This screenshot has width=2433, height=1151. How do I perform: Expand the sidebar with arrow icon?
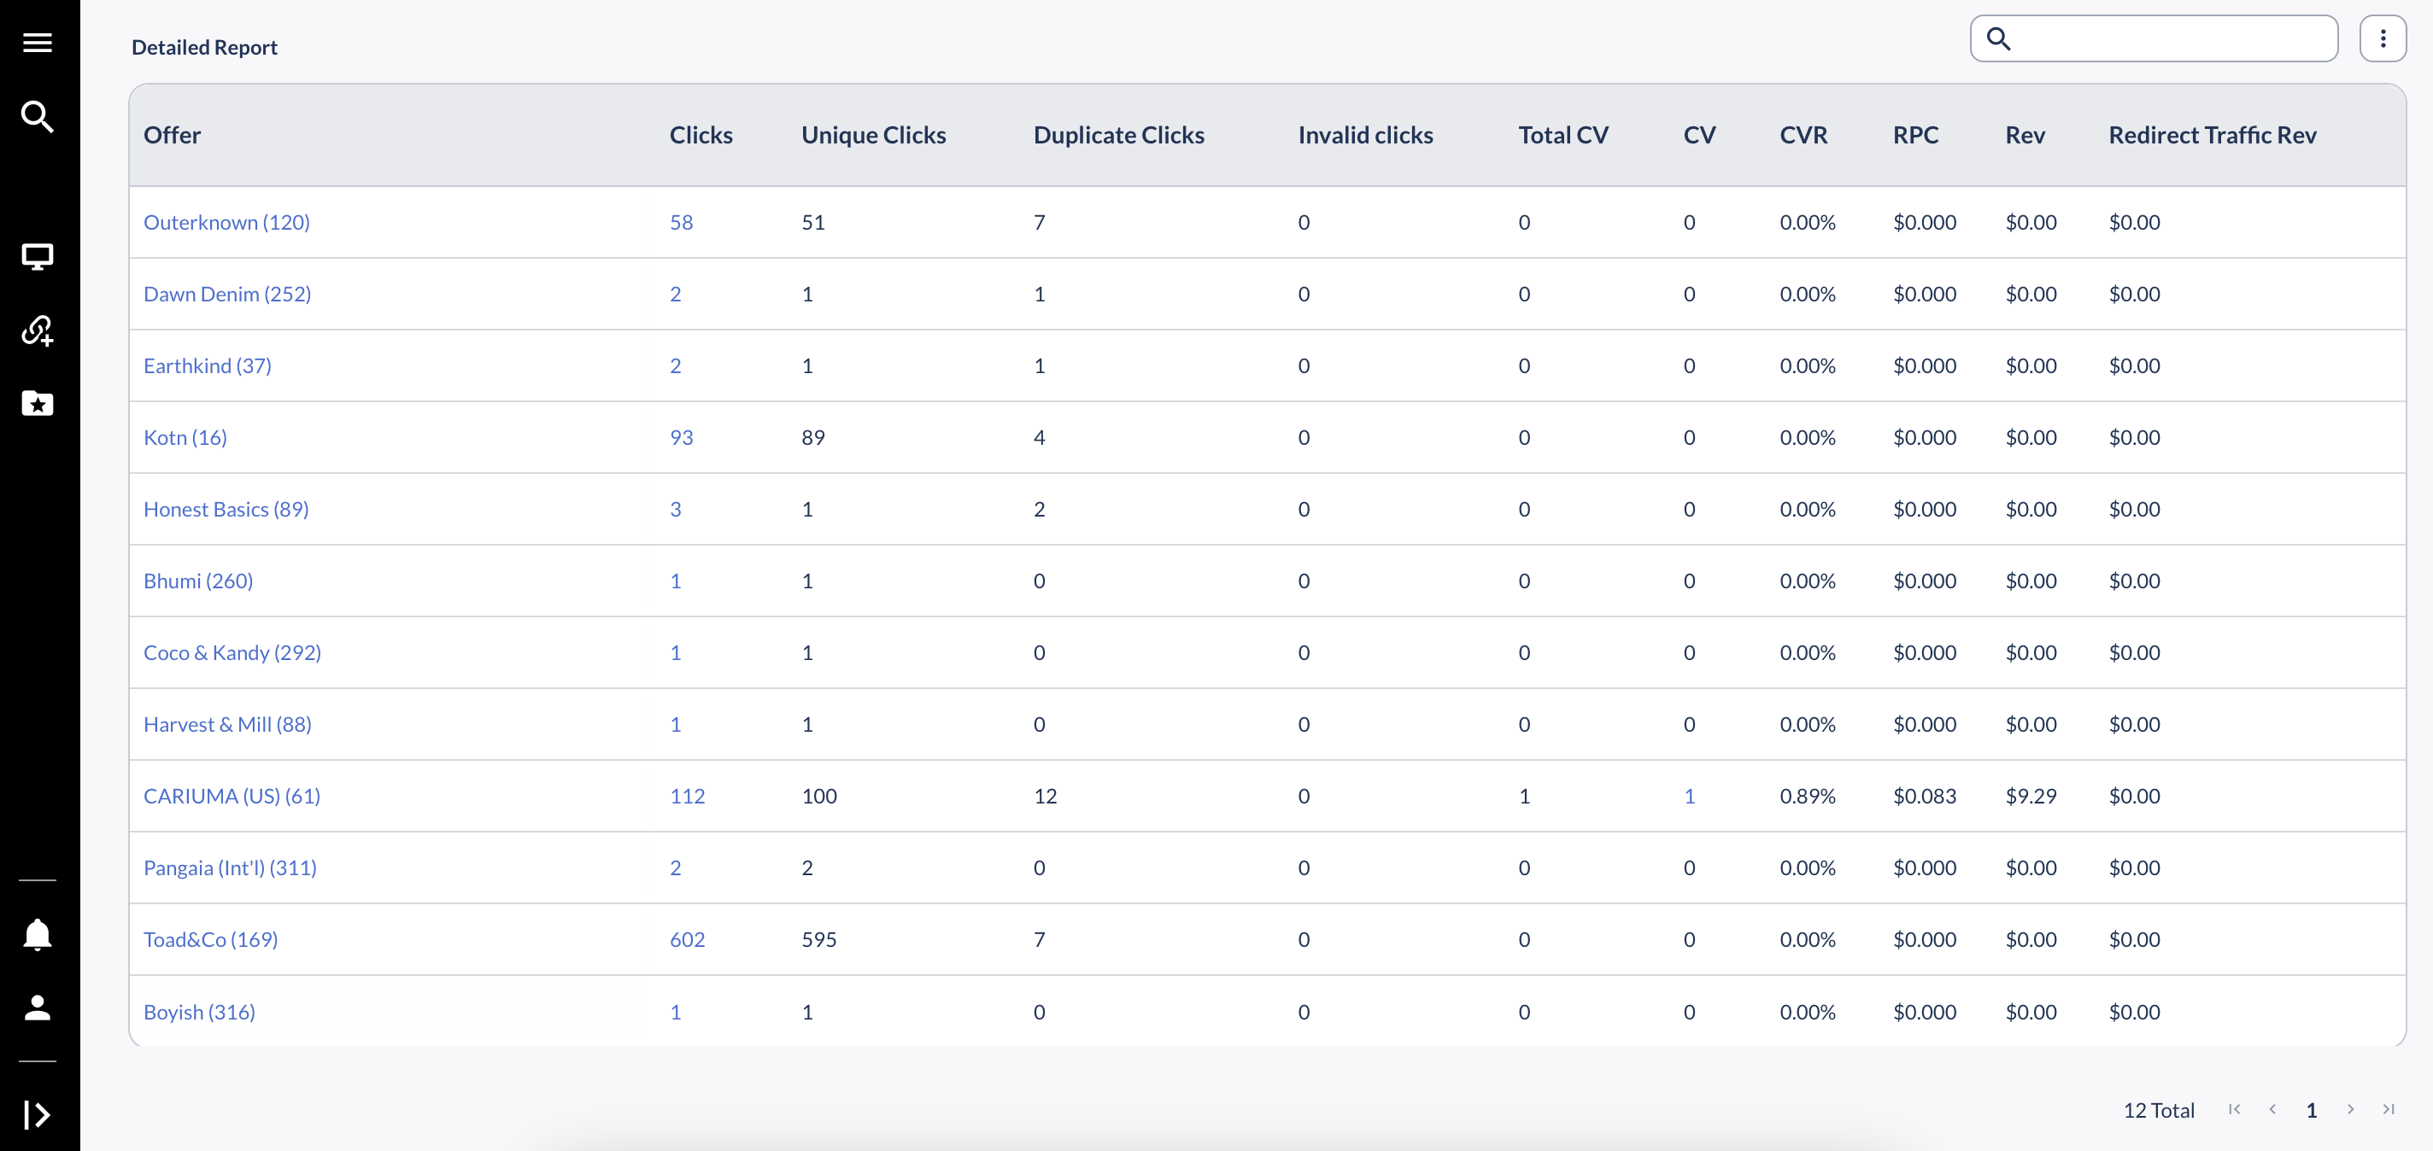pyautogui.click(x=37, y=1114)
